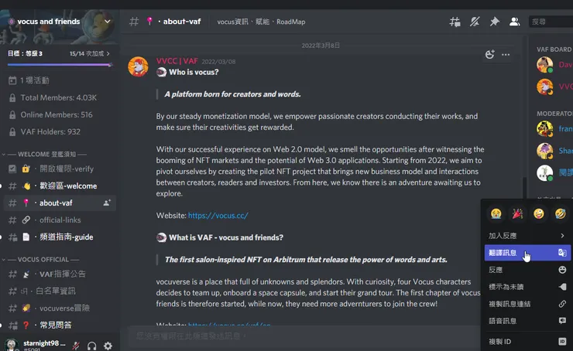Open the 歡迎區-welcome channel
The height and width of the screenshot is (351, 573).
(68, 186)
